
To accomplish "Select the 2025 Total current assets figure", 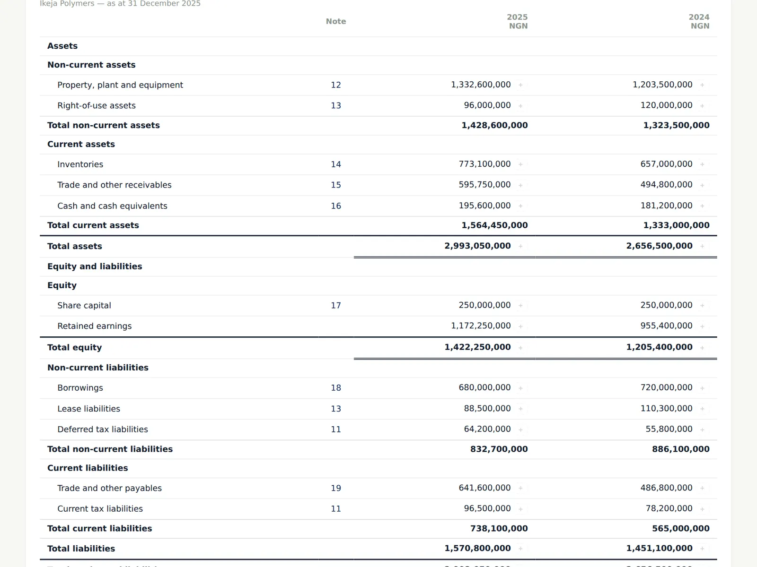I will (494, 225).
